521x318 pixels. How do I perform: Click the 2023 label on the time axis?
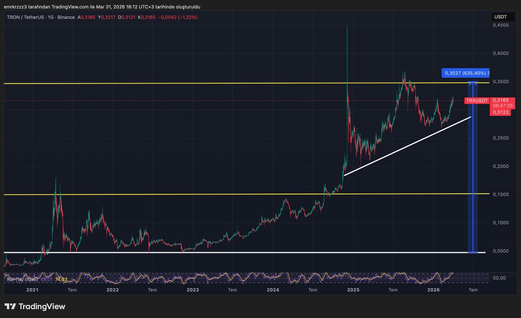coord(193,290)
